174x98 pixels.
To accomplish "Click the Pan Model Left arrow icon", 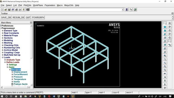I will [x=165, y=73].
